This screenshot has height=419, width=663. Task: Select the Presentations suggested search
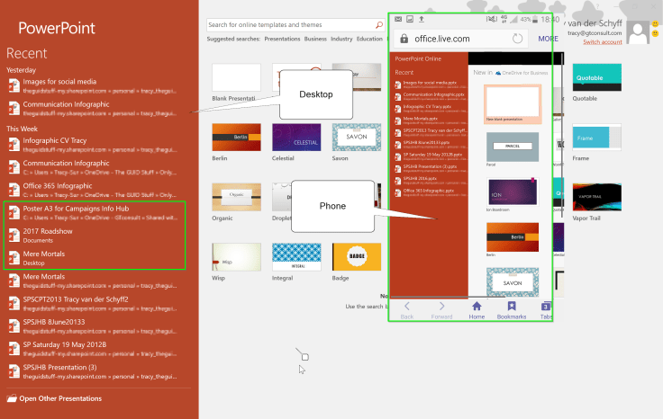282,40
